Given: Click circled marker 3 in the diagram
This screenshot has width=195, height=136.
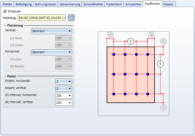Looking at the screenshot, I should [110, 35].
